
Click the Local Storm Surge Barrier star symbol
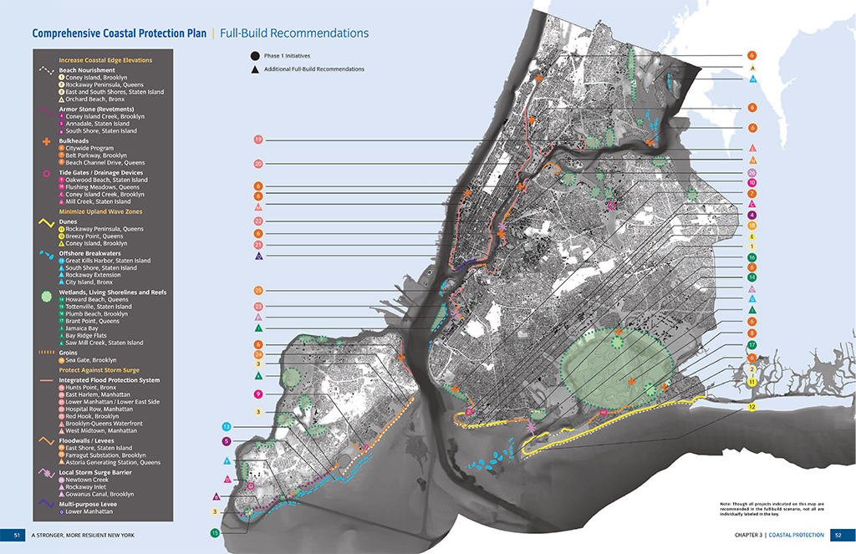coord(46,473)
